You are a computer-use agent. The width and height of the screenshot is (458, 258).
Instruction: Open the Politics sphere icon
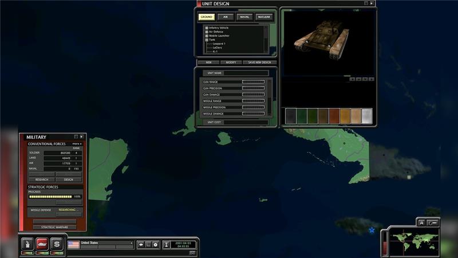tap(27, 243)
